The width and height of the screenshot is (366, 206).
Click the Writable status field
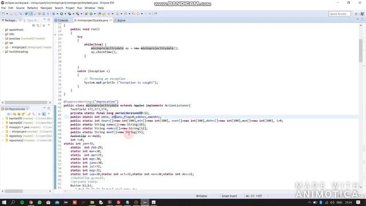pos(201,196)
